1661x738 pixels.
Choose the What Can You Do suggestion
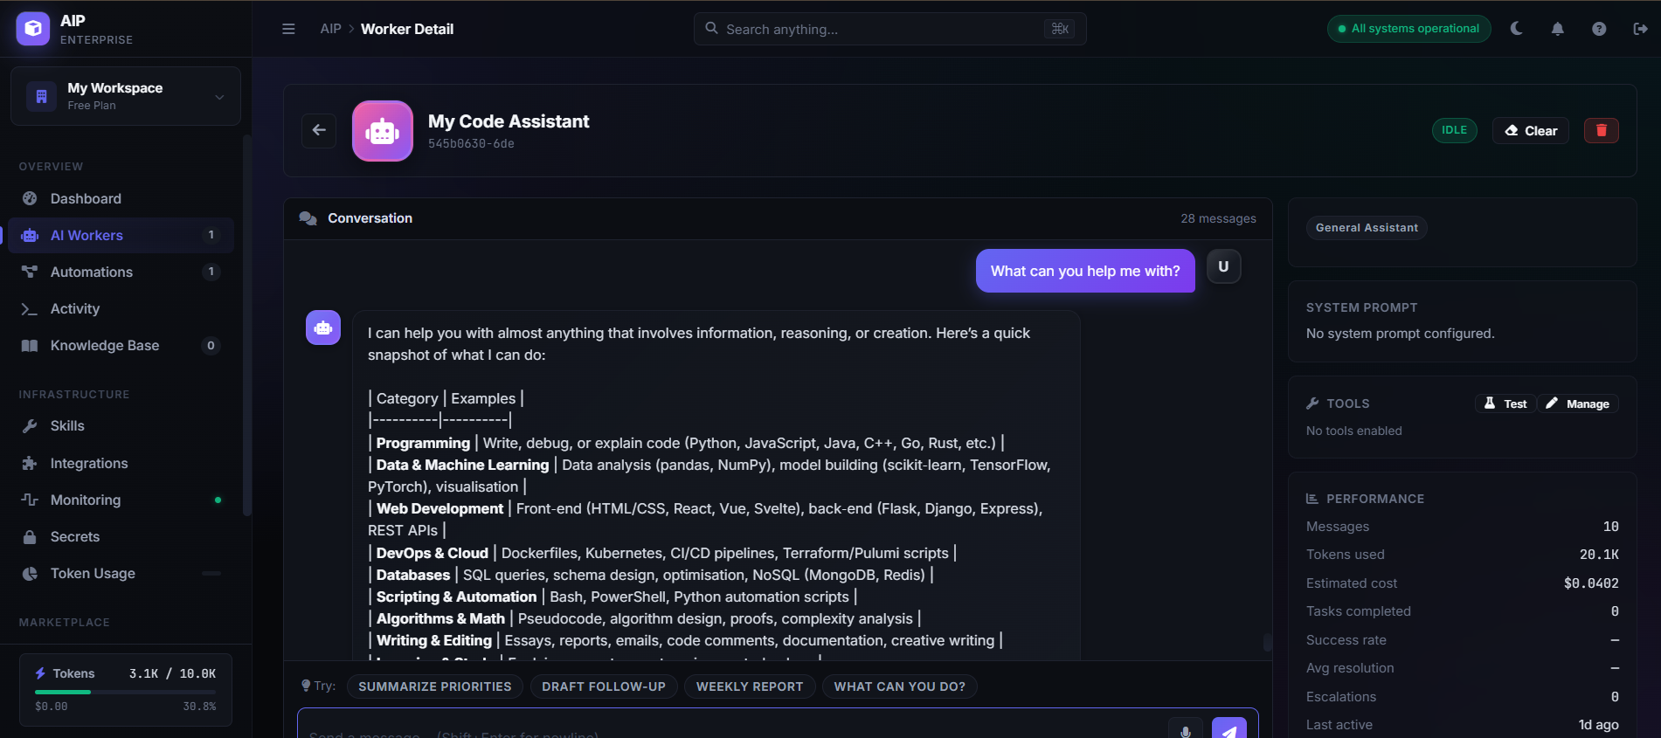click(x=900, y=686)
